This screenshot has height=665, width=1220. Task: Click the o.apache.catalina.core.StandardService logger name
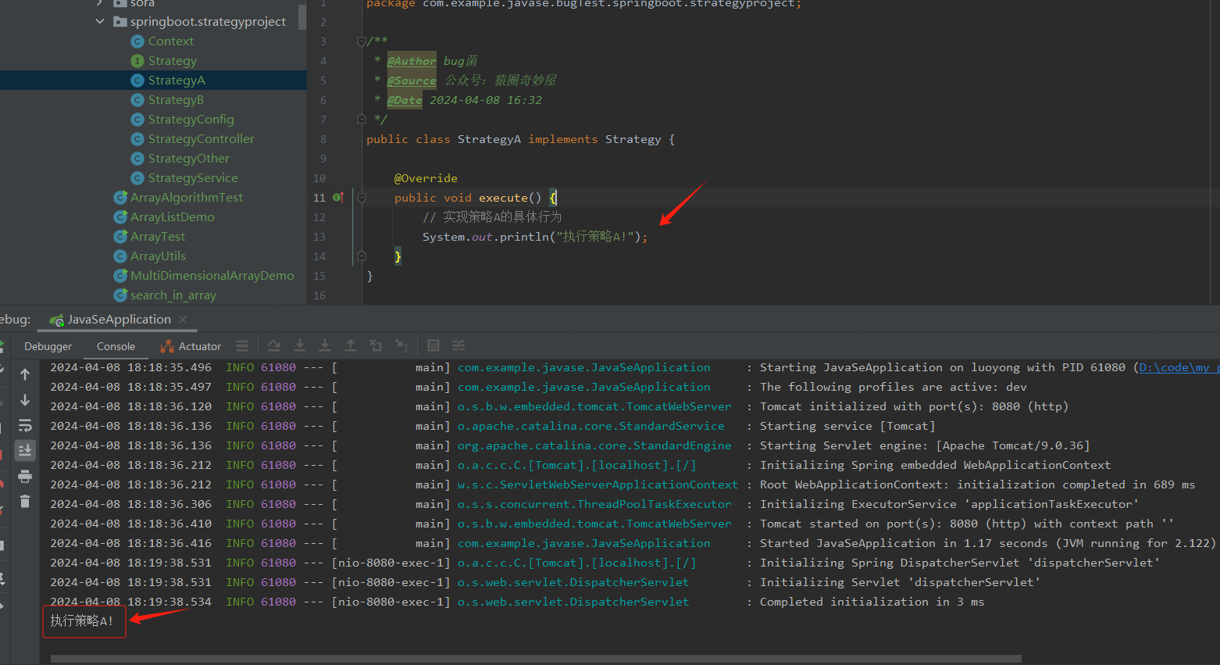[591, 426]
